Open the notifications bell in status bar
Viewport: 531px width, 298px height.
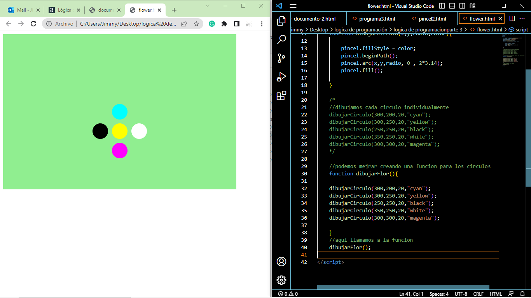pos(522,294)
